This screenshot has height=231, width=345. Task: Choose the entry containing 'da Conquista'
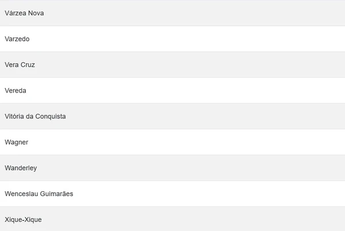tap(35, 116)
